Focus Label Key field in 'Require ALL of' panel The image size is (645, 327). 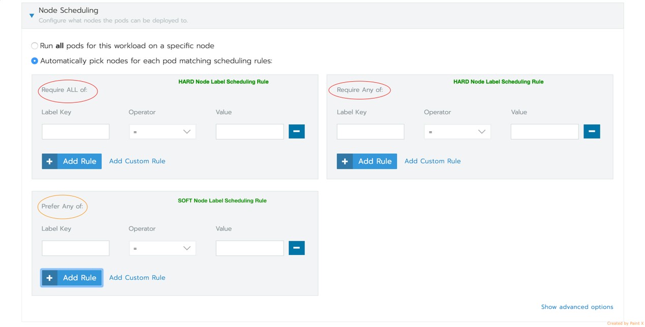(75, 132)
